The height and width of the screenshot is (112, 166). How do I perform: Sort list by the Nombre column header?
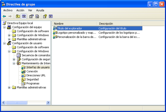(75, 24)
